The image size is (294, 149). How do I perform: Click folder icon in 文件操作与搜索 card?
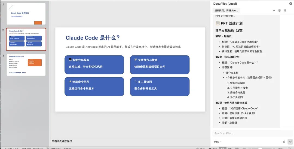(x=136, y=60)
